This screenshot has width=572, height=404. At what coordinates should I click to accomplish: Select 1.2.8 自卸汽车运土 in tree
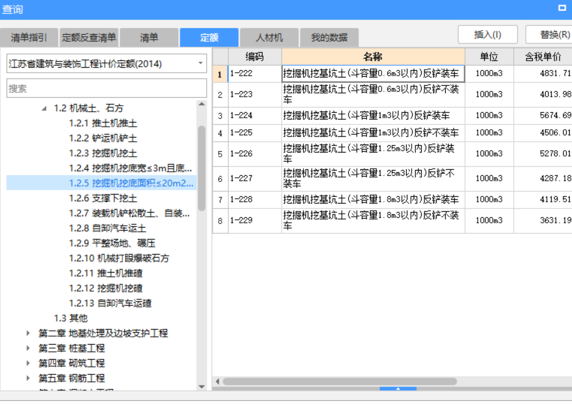(108, 228)
